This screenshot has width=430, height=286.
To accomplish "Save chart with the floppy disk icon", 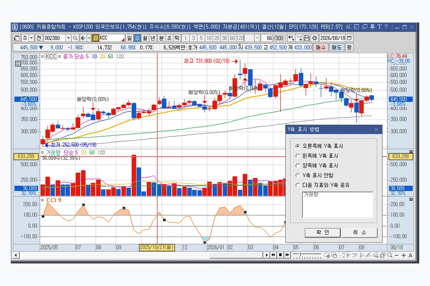I will click(307, 38).
